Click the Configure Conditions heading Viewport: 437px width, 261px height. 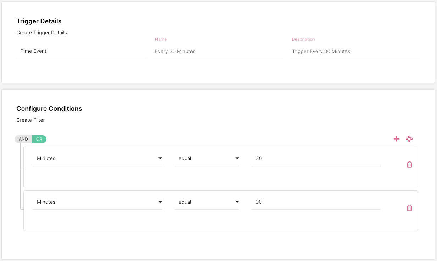49,109
